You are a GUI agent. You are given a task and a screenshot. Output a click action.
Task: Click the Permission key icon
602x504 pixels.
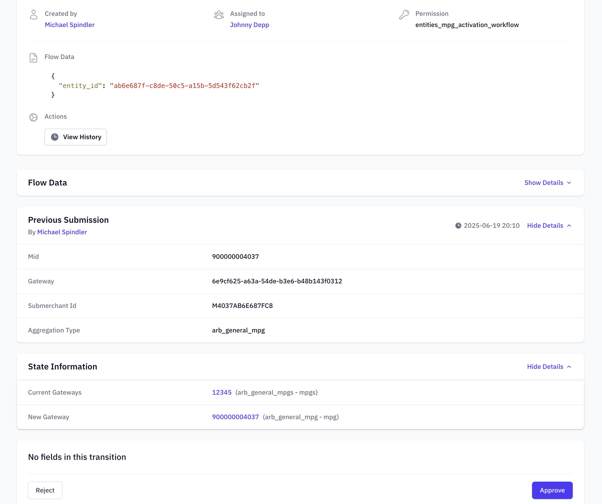coord(404,15)
